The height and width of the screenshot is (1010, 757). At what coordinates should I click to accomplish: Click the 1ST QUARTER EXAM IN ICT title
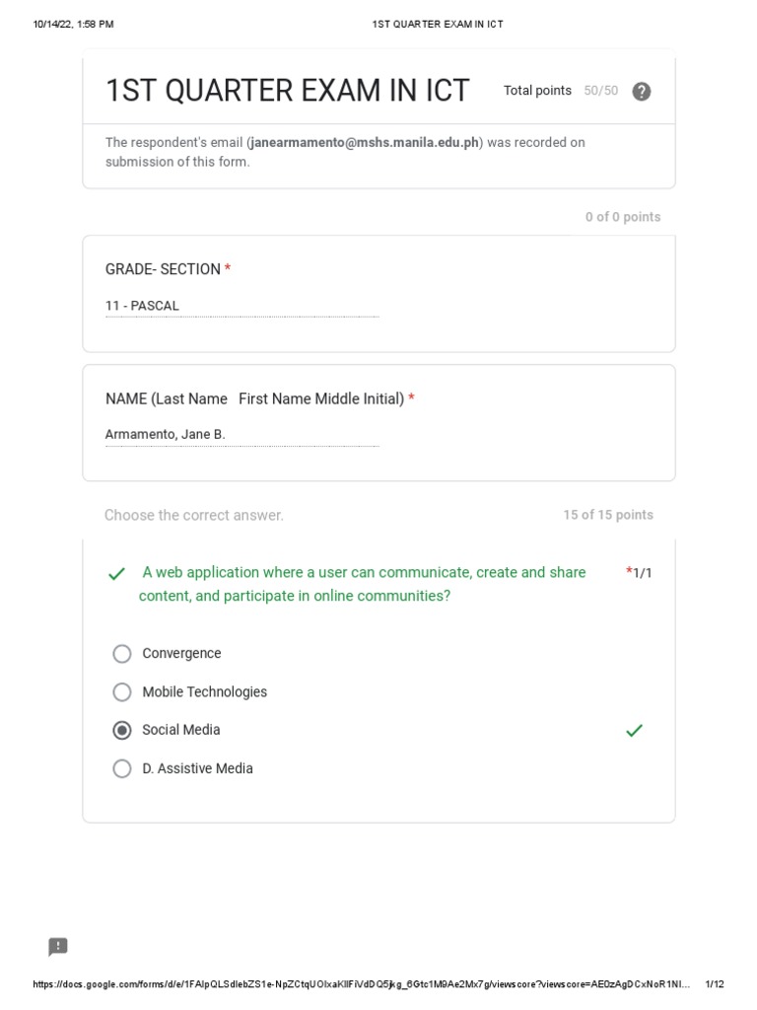(x=288, y=91)
